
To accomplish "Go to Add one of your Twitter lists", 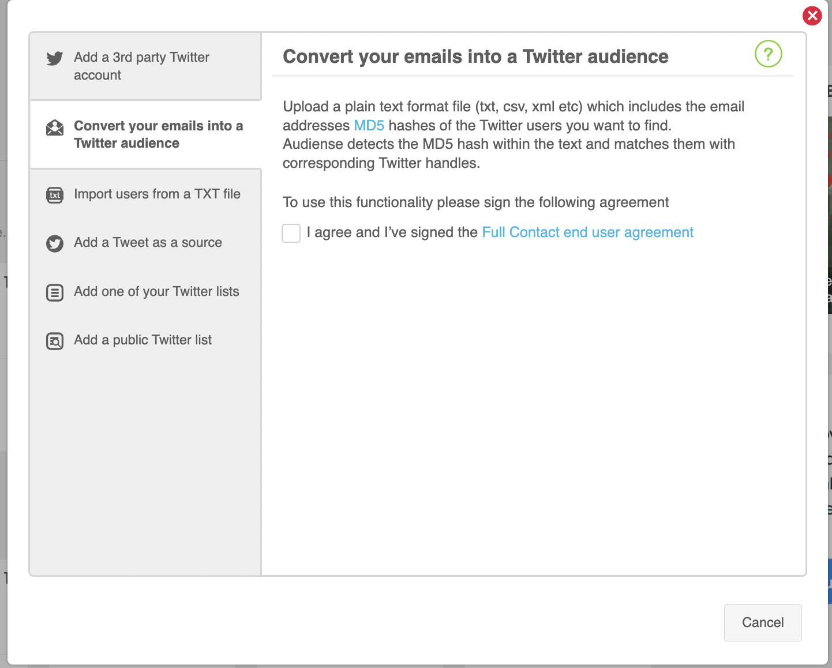I will [146, 292].
